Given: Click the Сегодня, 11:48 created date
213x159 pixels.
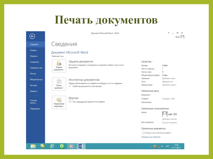Looking at the screenshot, I should tap(168, 99).
